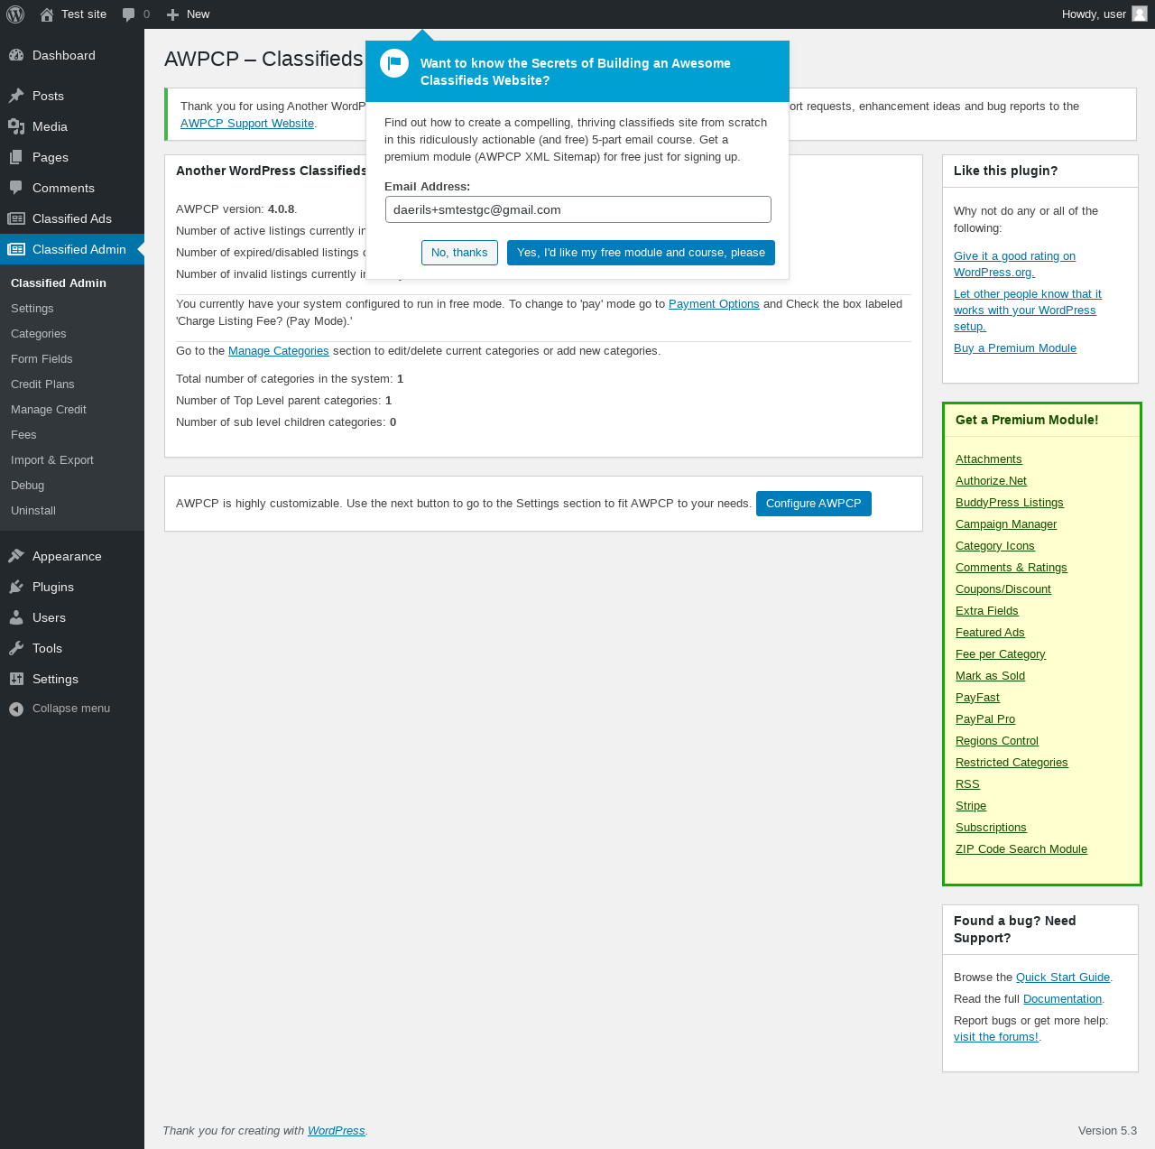Accept the free module and course offer
1155x1149 pixels.
641,253
